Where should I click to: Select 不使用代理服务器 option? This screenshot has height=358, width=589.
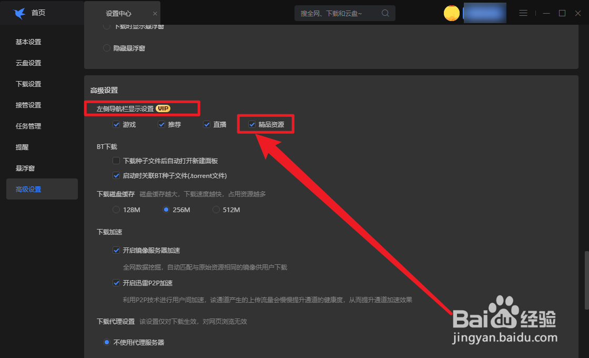(107, 342)
